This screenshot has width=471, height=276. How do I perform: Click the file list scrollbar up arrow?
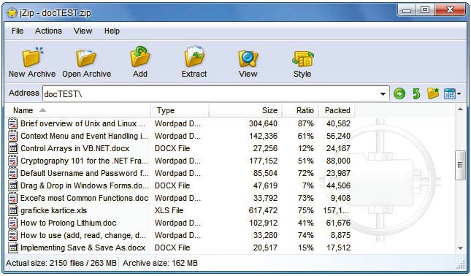(460, 110)
